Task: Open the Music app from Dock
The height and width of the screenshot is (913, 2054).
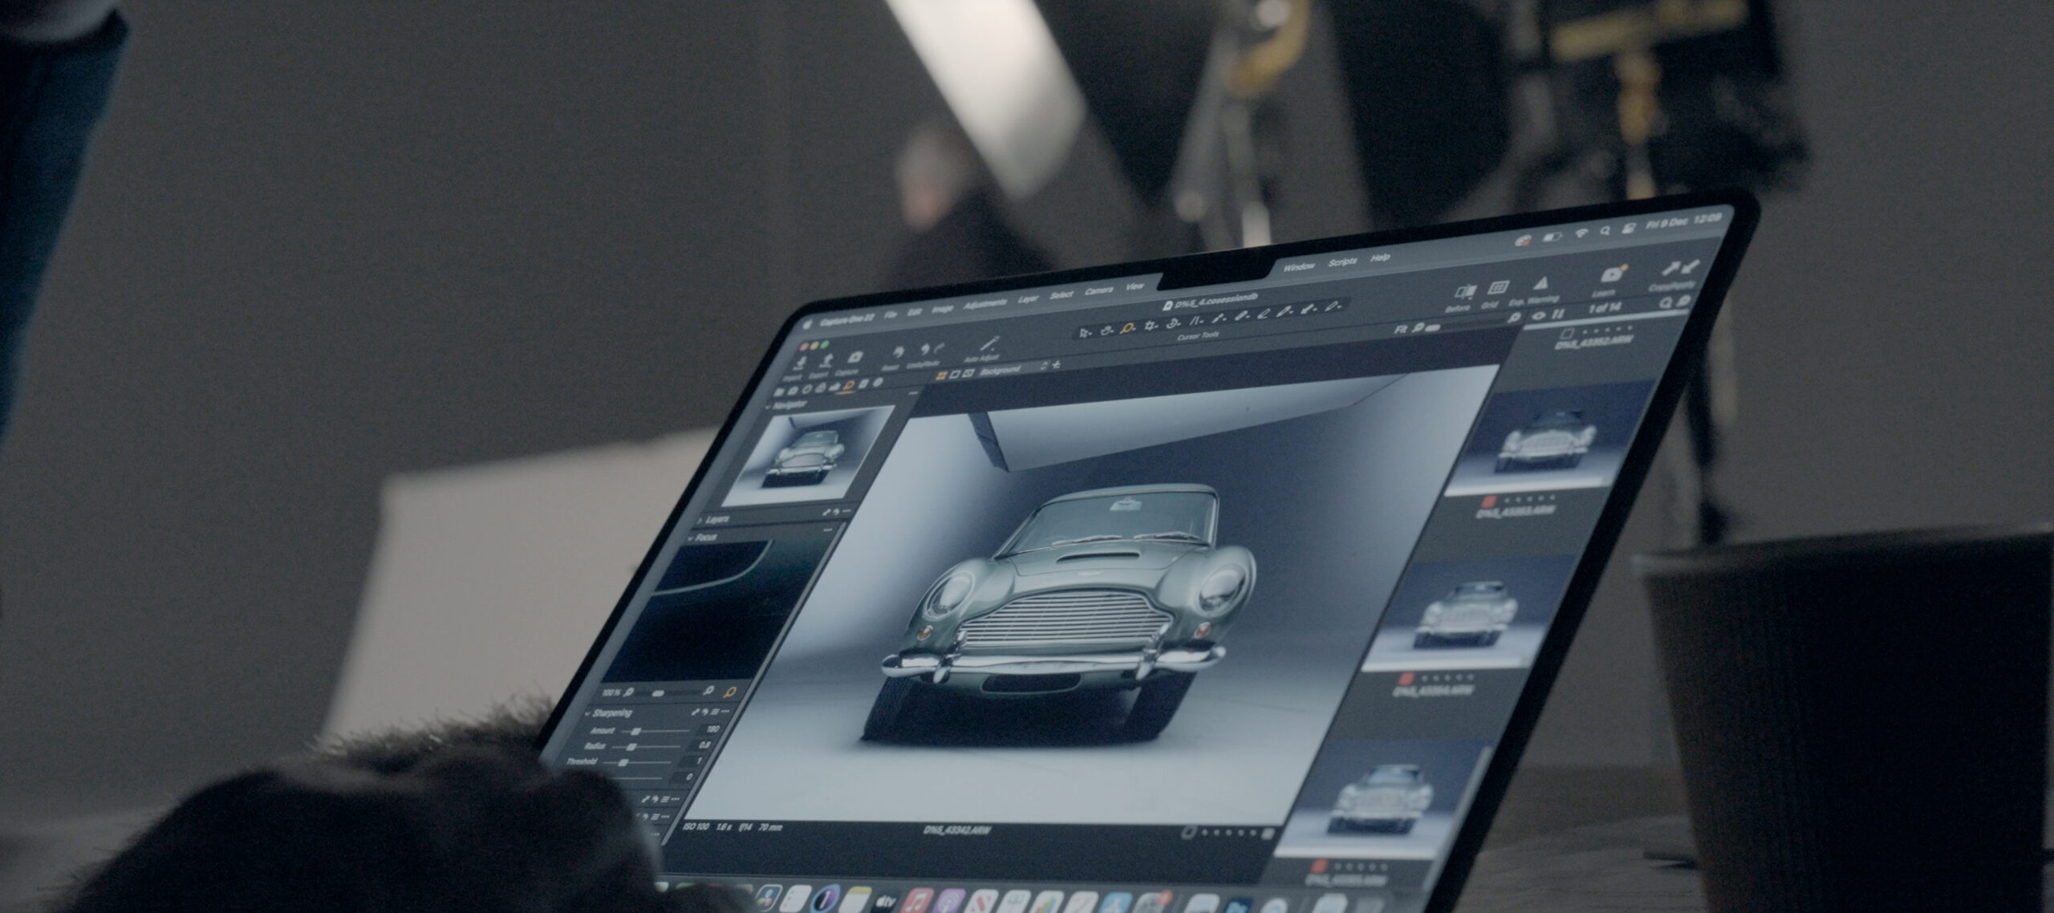Action: tap(917, 902)
